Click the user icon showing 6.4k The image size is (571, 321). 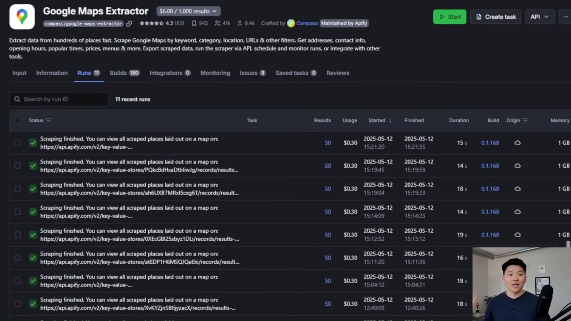(x=240, y=23)
